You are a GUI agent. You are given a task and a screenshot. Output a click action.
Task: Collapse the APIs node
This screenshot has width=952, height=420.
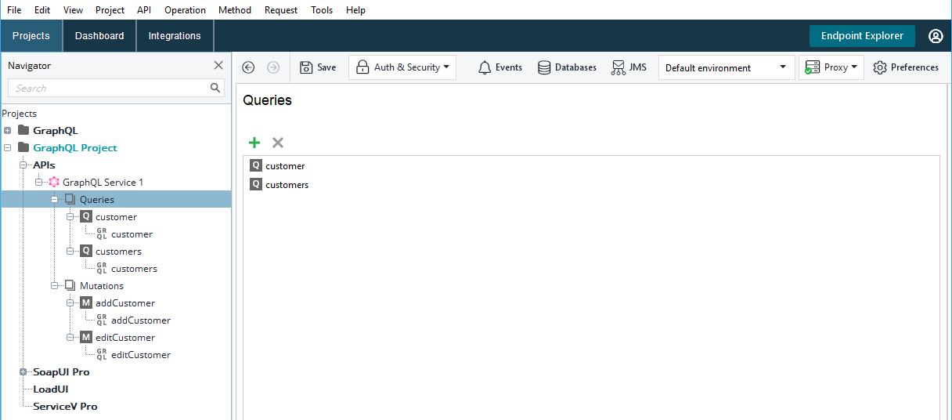(23, 165)
